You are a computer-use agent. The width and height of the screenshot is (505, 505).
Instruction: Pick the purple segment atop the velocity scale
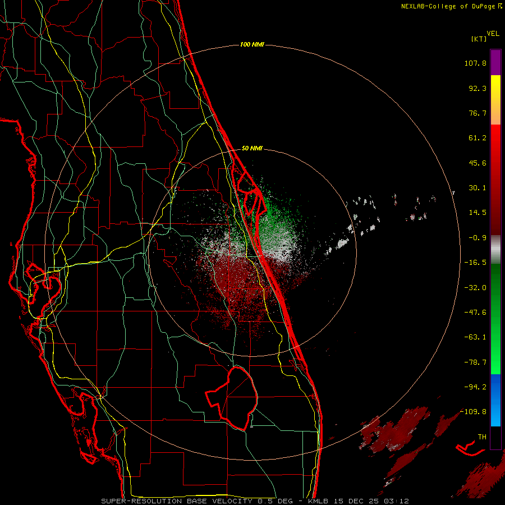coord(495,62)
